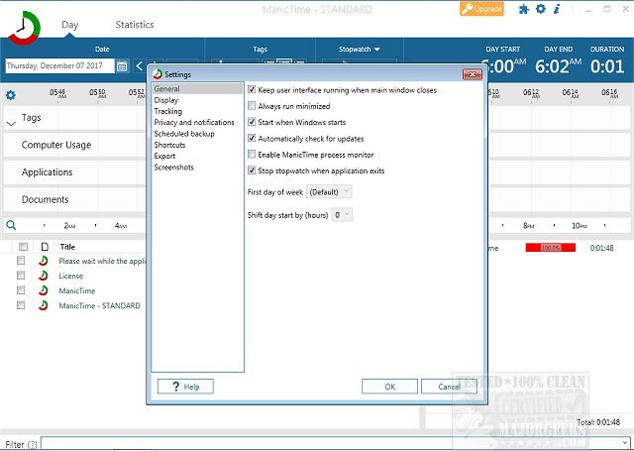Open Scheduled backup settings
The width and height of the screenshot is (634, 451).
pyautogui.click(x=184, y=134)
